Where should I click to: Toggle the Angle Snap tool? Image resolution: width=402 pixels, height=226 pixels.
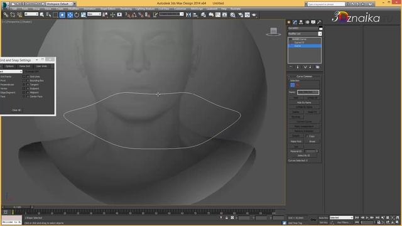[134, 15]
